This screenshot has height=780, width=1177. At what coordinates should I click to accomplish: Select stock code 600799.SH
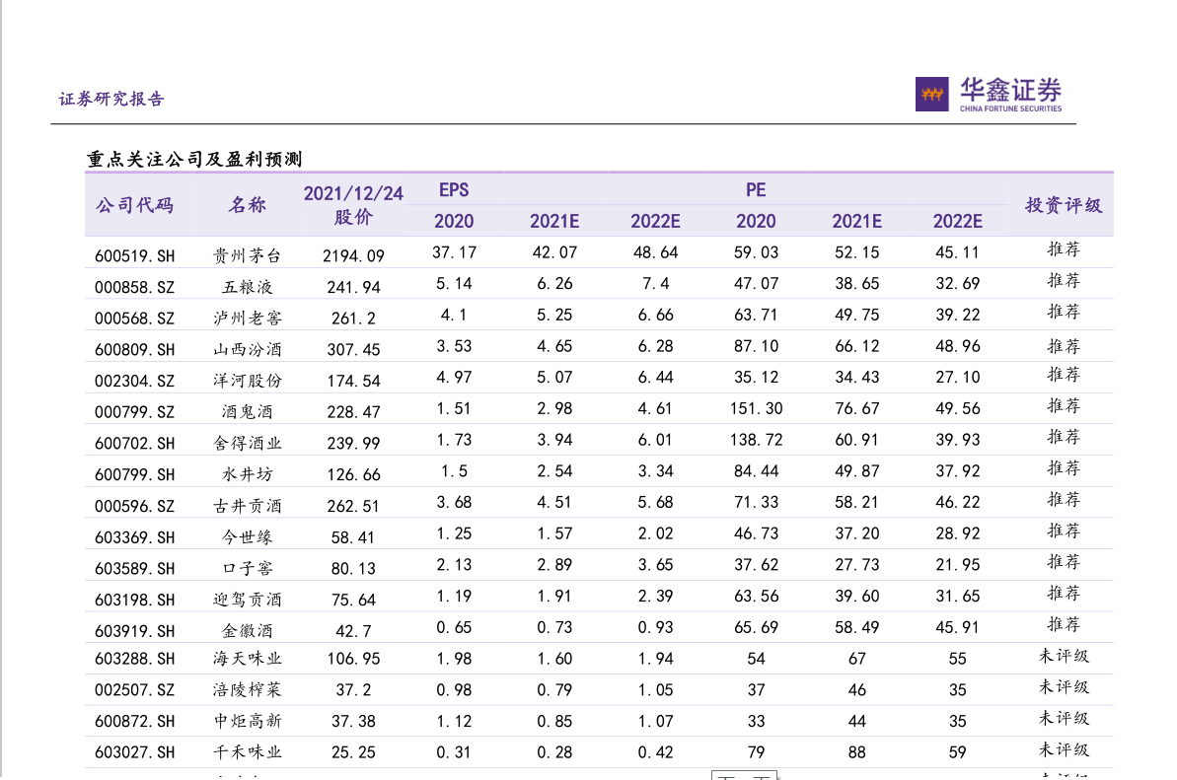134,474
